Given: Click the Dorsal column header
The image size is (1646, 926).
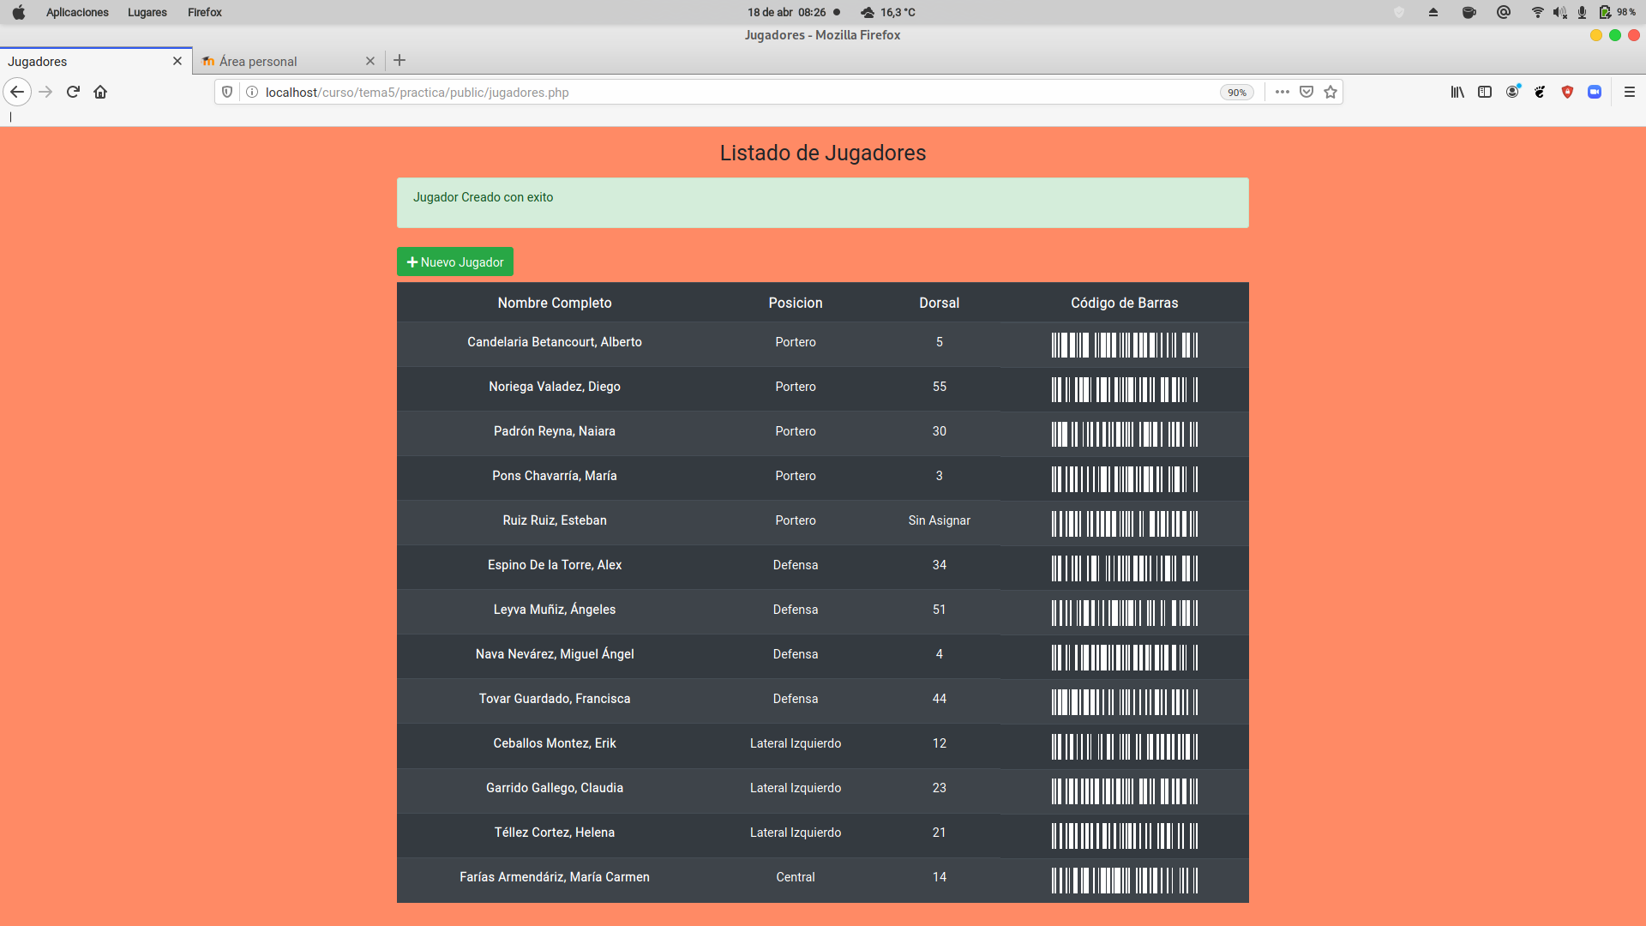Looking at the screenshot, I should point(940,303).
